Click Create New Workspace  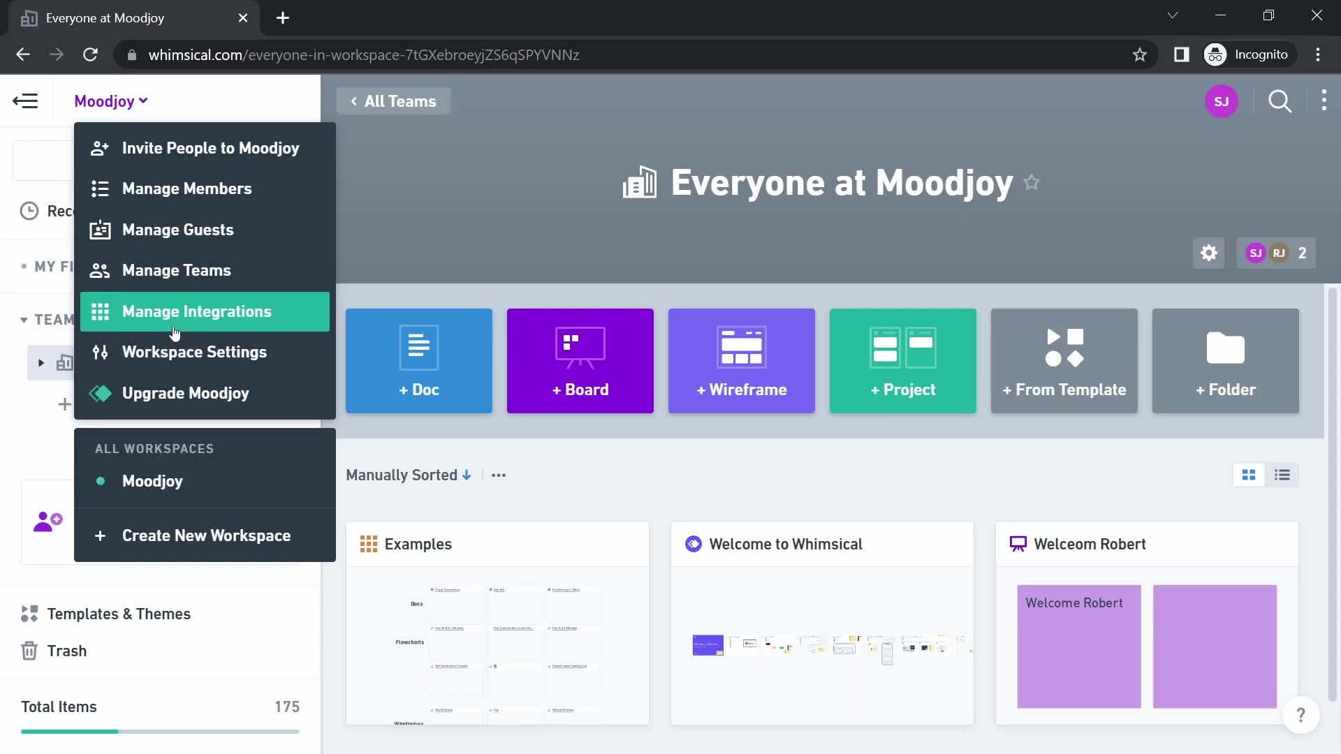coord(204,535)
